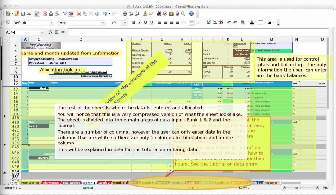This screenshot has width=336, height=195.
Task: Click the New spreadsheet icon
Action: click(x=8, y=14)
